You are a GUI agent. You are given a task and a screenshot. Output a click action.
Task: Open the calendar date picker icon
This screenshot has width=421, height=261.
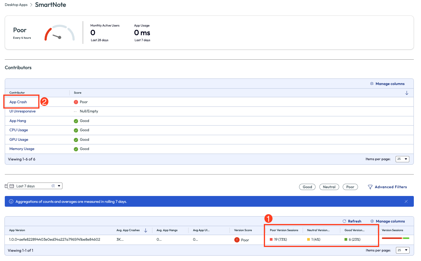click(11, 186)
